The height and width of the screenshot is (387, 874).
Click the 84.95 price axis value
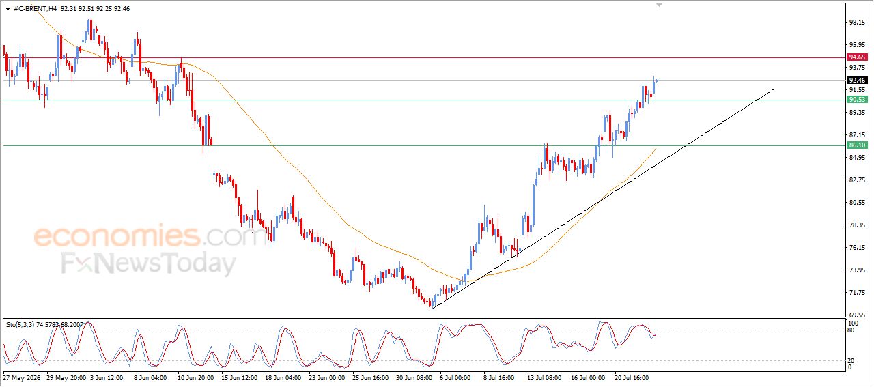tap(857, 158)
